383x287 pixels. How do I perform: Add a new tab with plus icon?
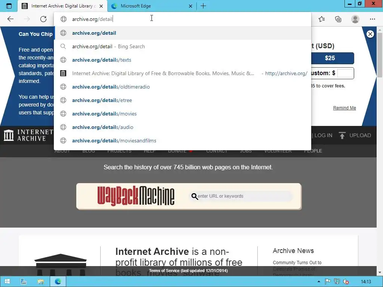203,6
